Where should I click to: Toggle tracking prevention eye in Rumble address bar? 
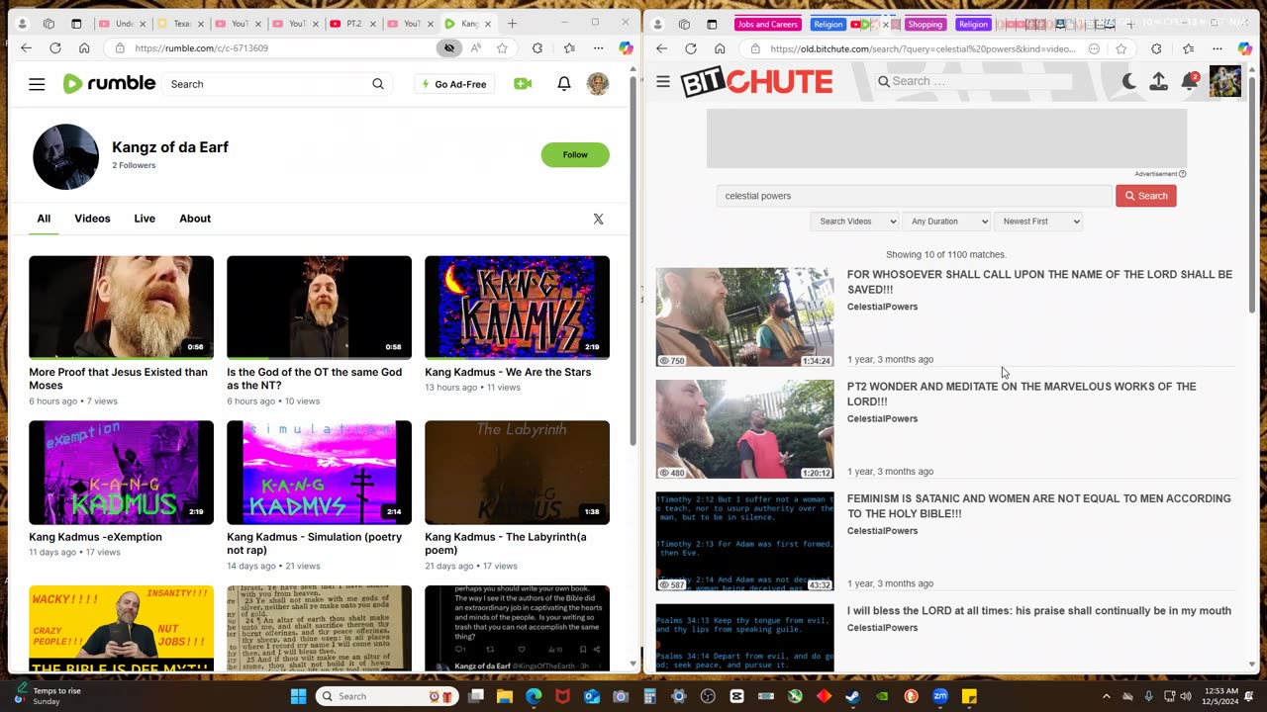tap(448, 47)
